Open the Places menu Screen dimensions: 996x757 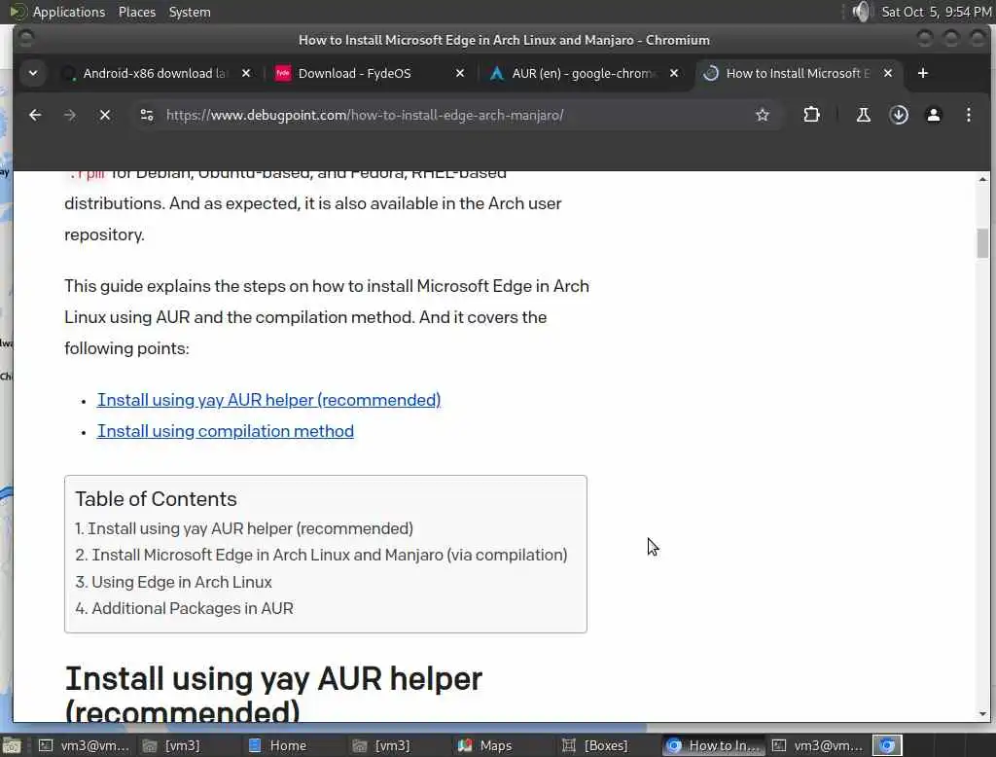click(136, 12)
